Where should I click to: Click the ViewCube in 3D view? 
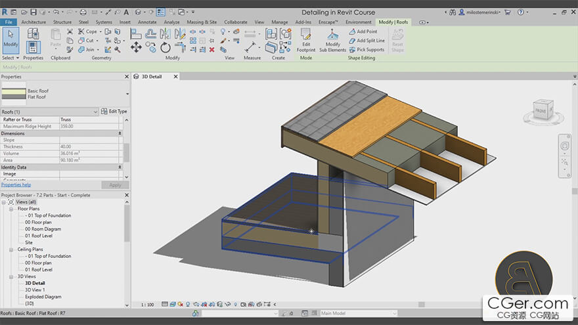(x=543, y=110)
